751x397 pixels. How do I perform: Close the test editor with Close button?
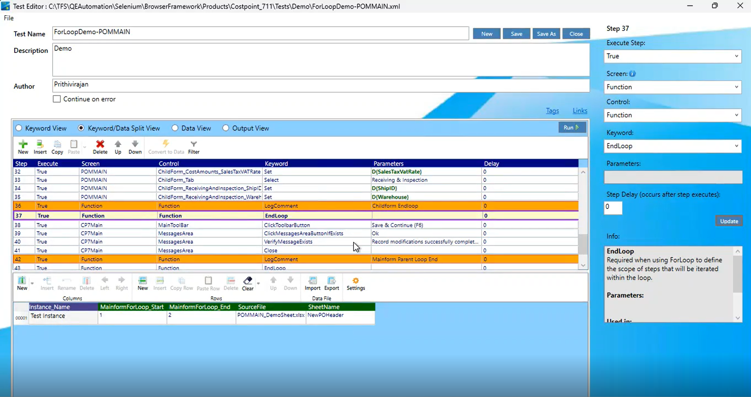point(576,34)
